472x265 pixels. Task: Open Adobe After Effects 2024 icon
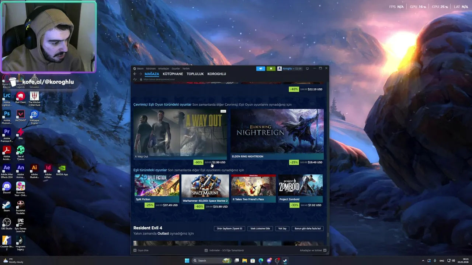(7, 172)
